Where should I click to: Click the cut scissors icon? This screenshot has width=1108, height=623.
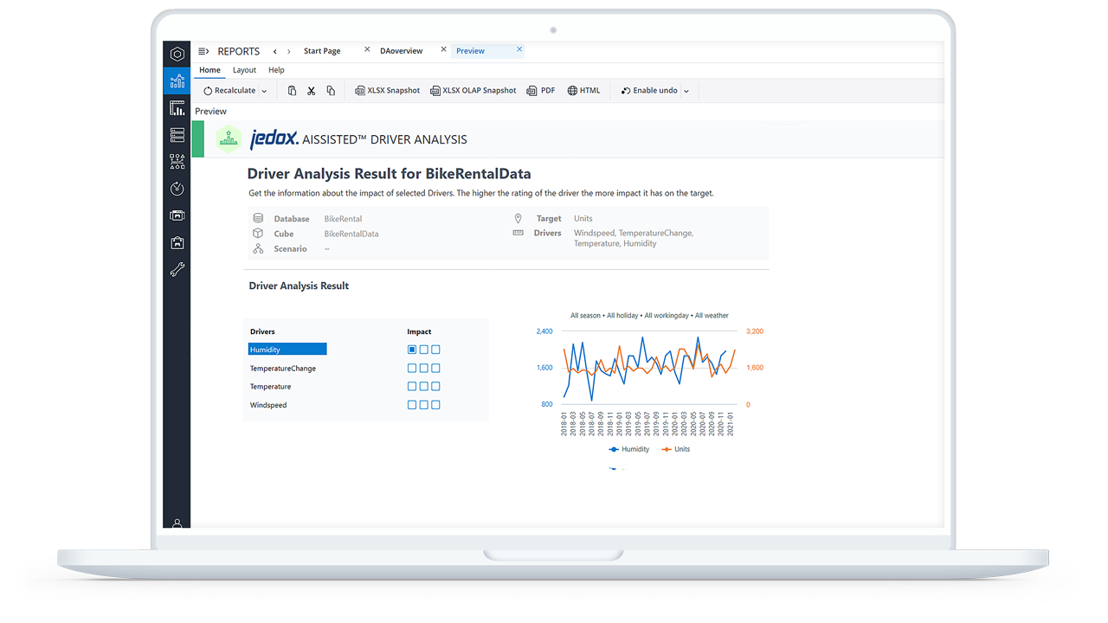tap(312, 90)
